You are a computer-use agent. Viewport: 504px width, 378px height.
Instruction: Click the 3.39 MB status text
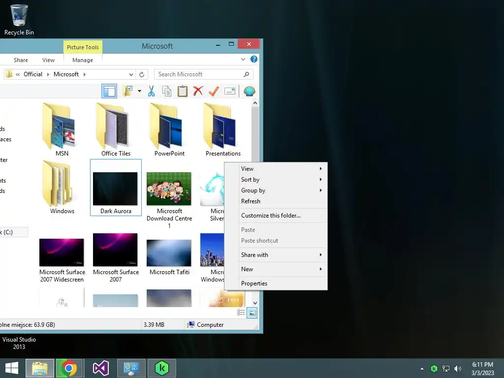coord(154,325)
